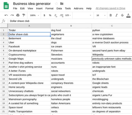The width and height of the screenshot is (132, 115).
Task: Select column A header
Action: [x=29, y=26]
